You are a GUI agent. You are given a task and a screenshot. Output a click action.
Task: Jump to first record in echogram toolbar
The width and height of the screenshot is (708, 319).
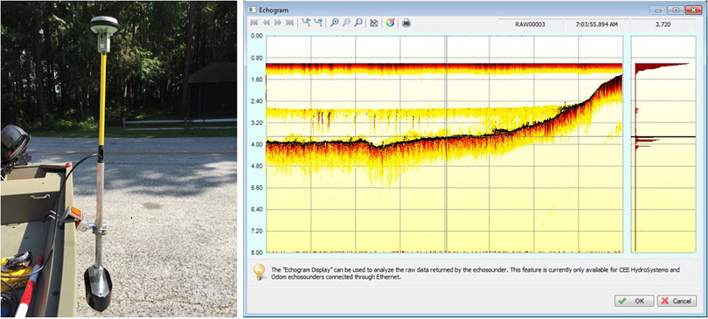[254, 23]
